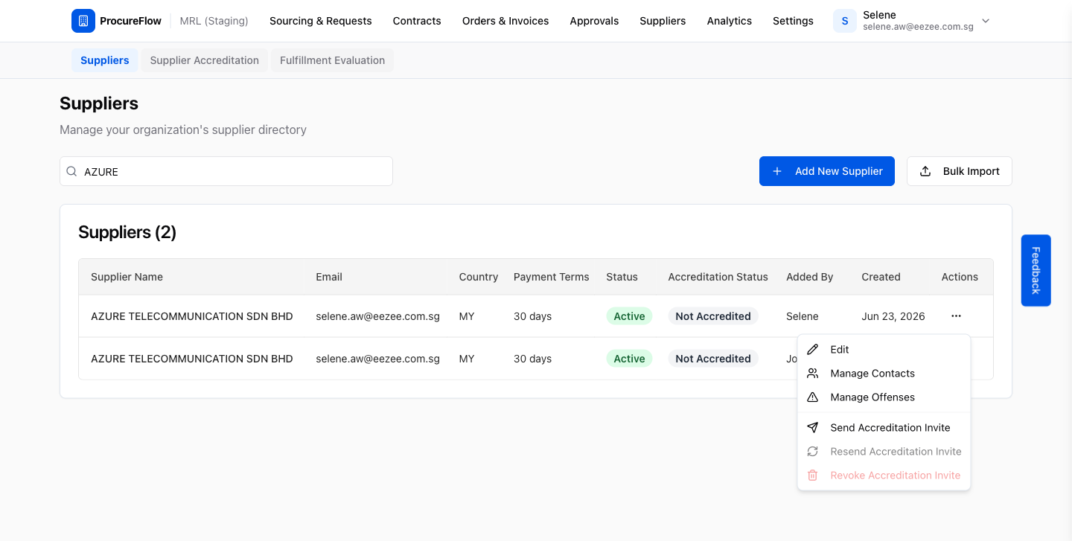The width and height of the screenshot is (1072, 541).
Task: Open the Analytics page
Action: point(730,21)
